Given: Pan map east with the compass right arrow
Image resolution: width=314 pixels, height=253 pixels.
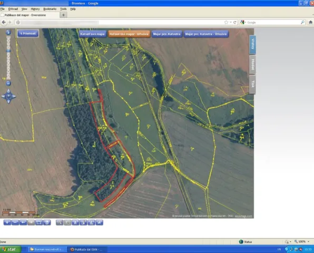Looking at the screenshot, I should click(x=14, y=96).
